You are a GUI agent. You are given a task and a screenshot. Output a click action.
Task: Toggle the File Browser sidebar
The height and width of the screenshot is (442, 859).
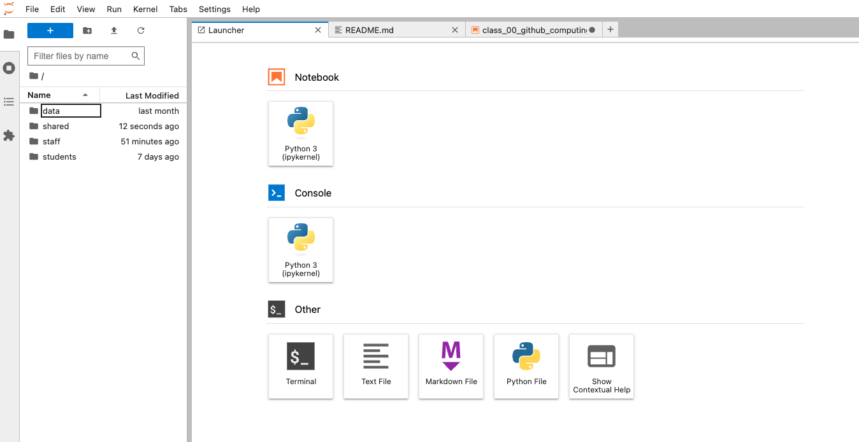(9, 34)
